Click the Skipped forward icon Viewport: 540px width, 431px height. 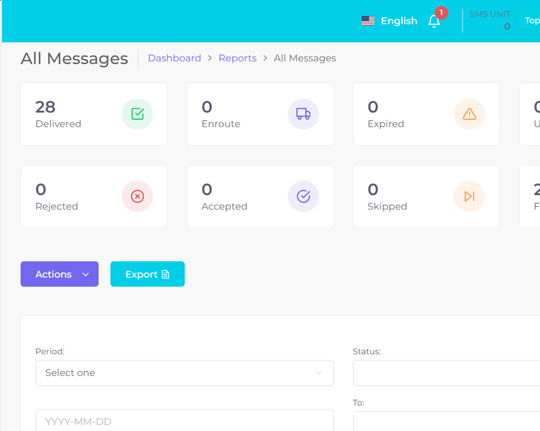click(469, 196)
